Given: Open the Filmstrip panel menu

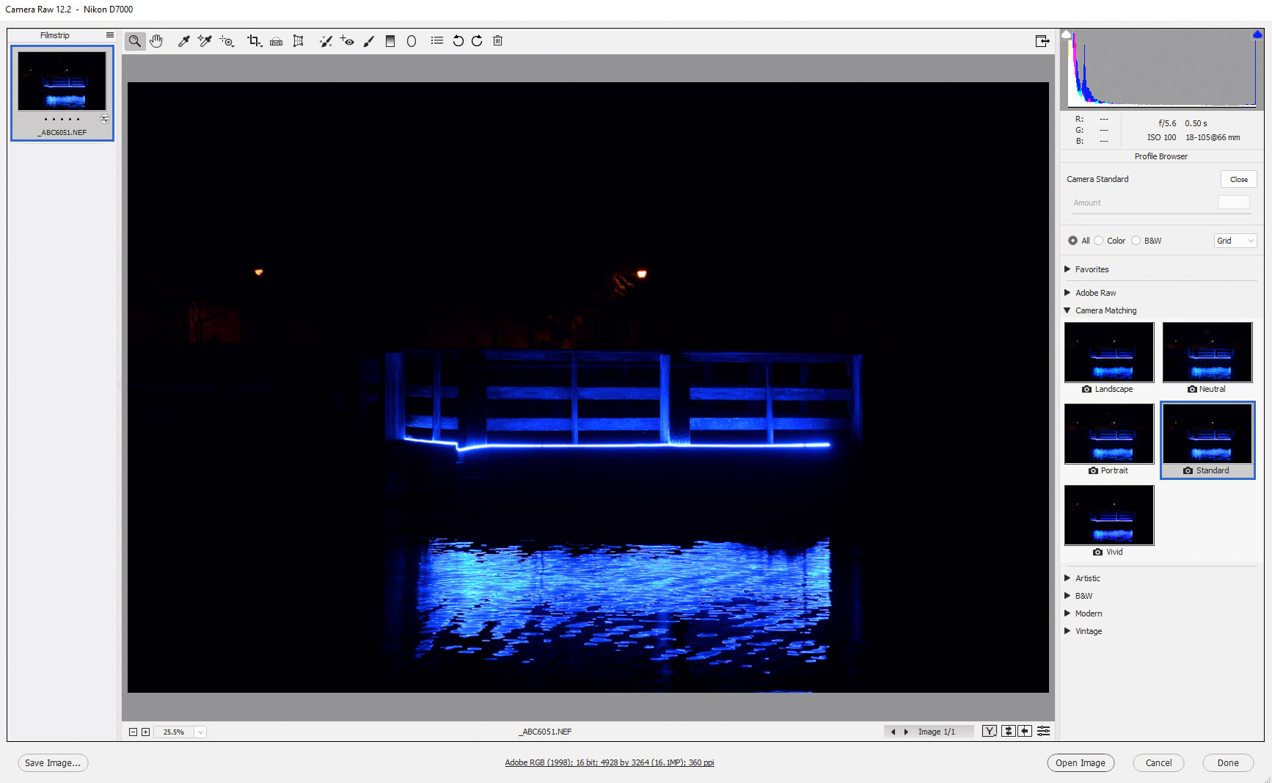Looking at the screenshot, I should (x=109, y=34).
